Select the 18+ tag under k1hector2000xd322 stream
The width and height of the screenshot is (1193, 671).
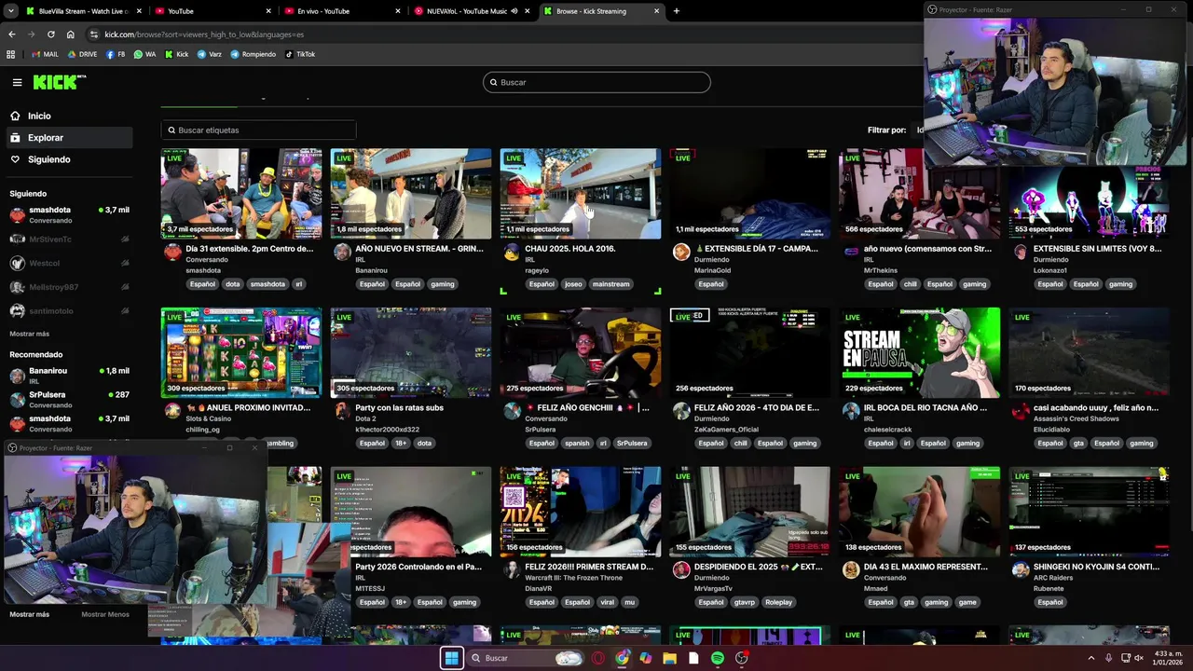401,444
